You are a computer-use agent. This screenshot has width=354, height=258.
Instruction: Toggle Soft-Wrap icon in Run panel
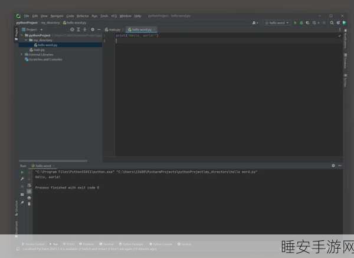pos(29,185)
